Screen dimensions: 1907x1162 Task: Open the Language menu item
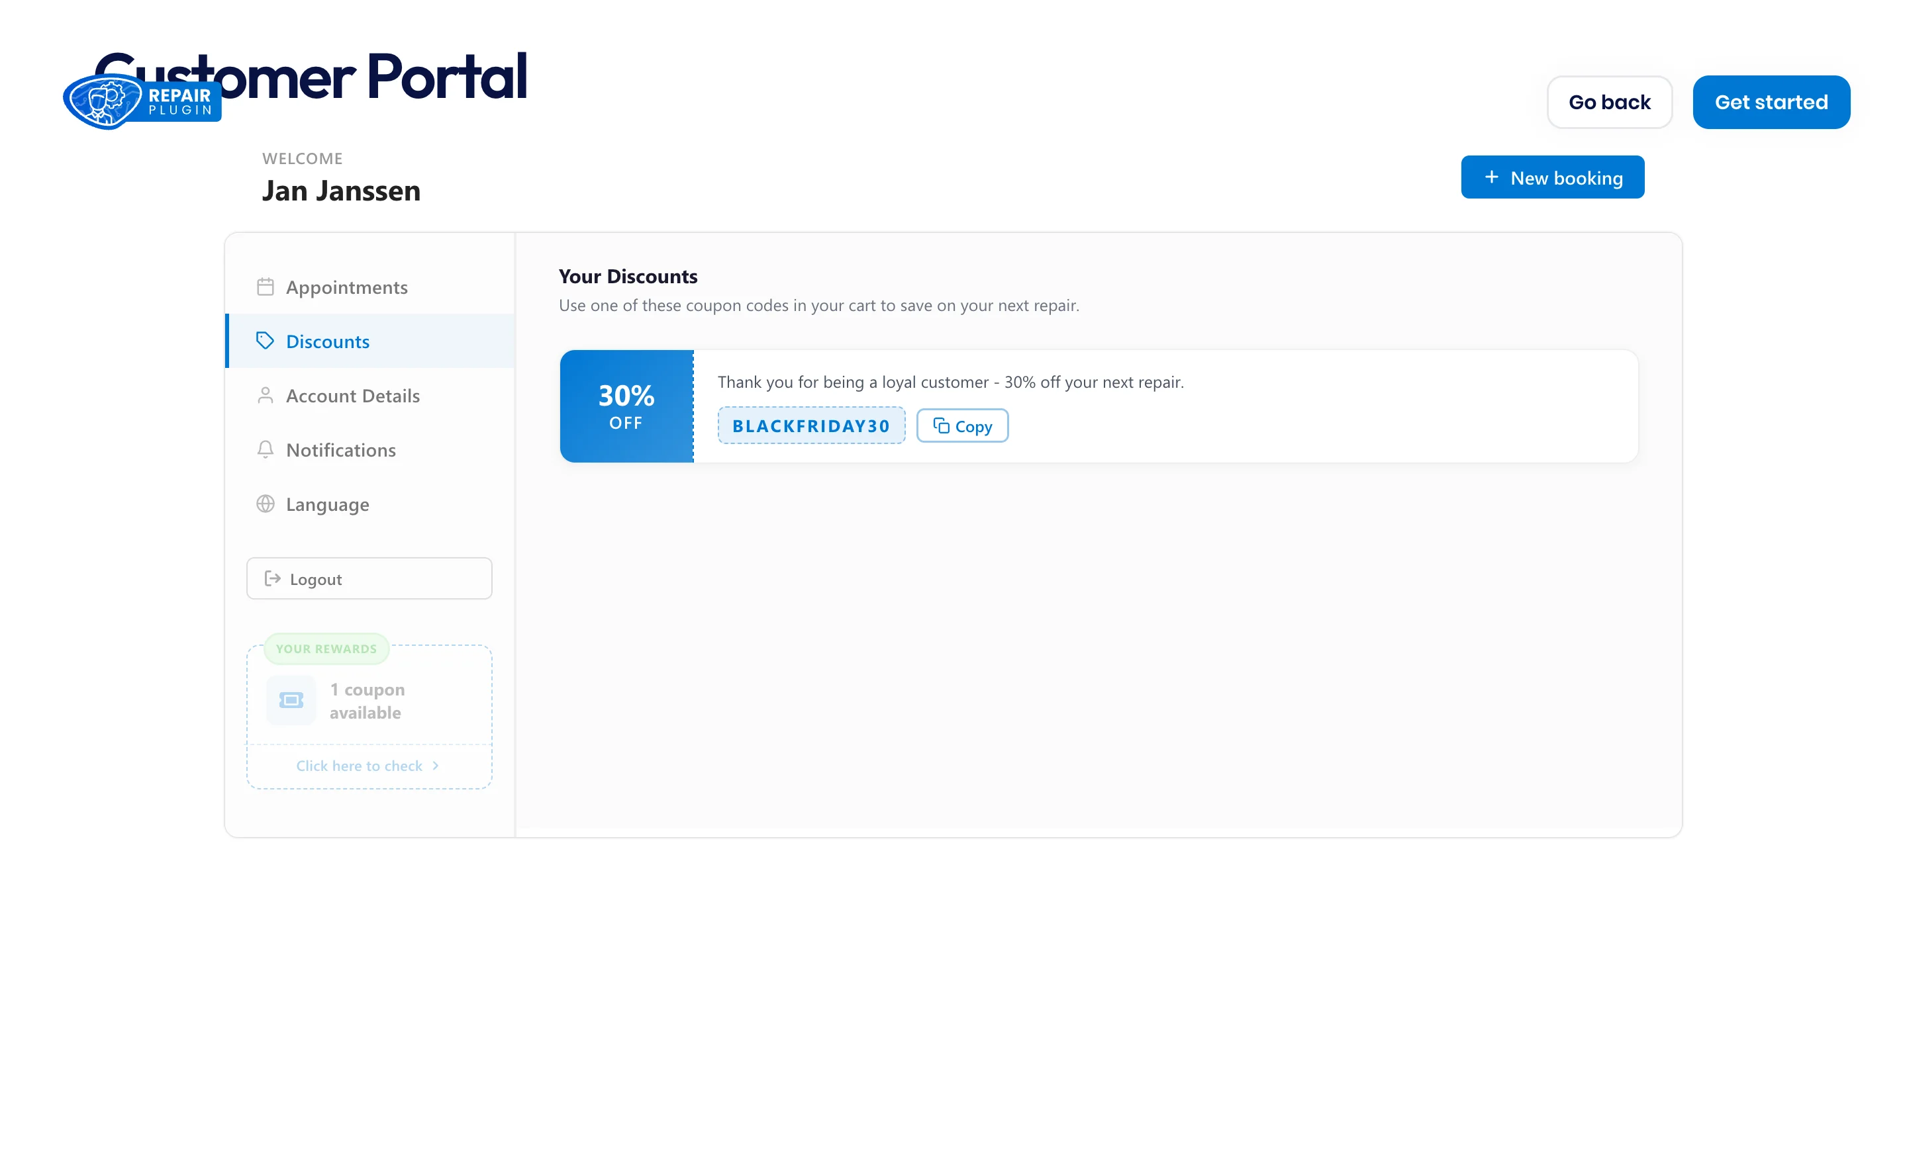point(371,504)
